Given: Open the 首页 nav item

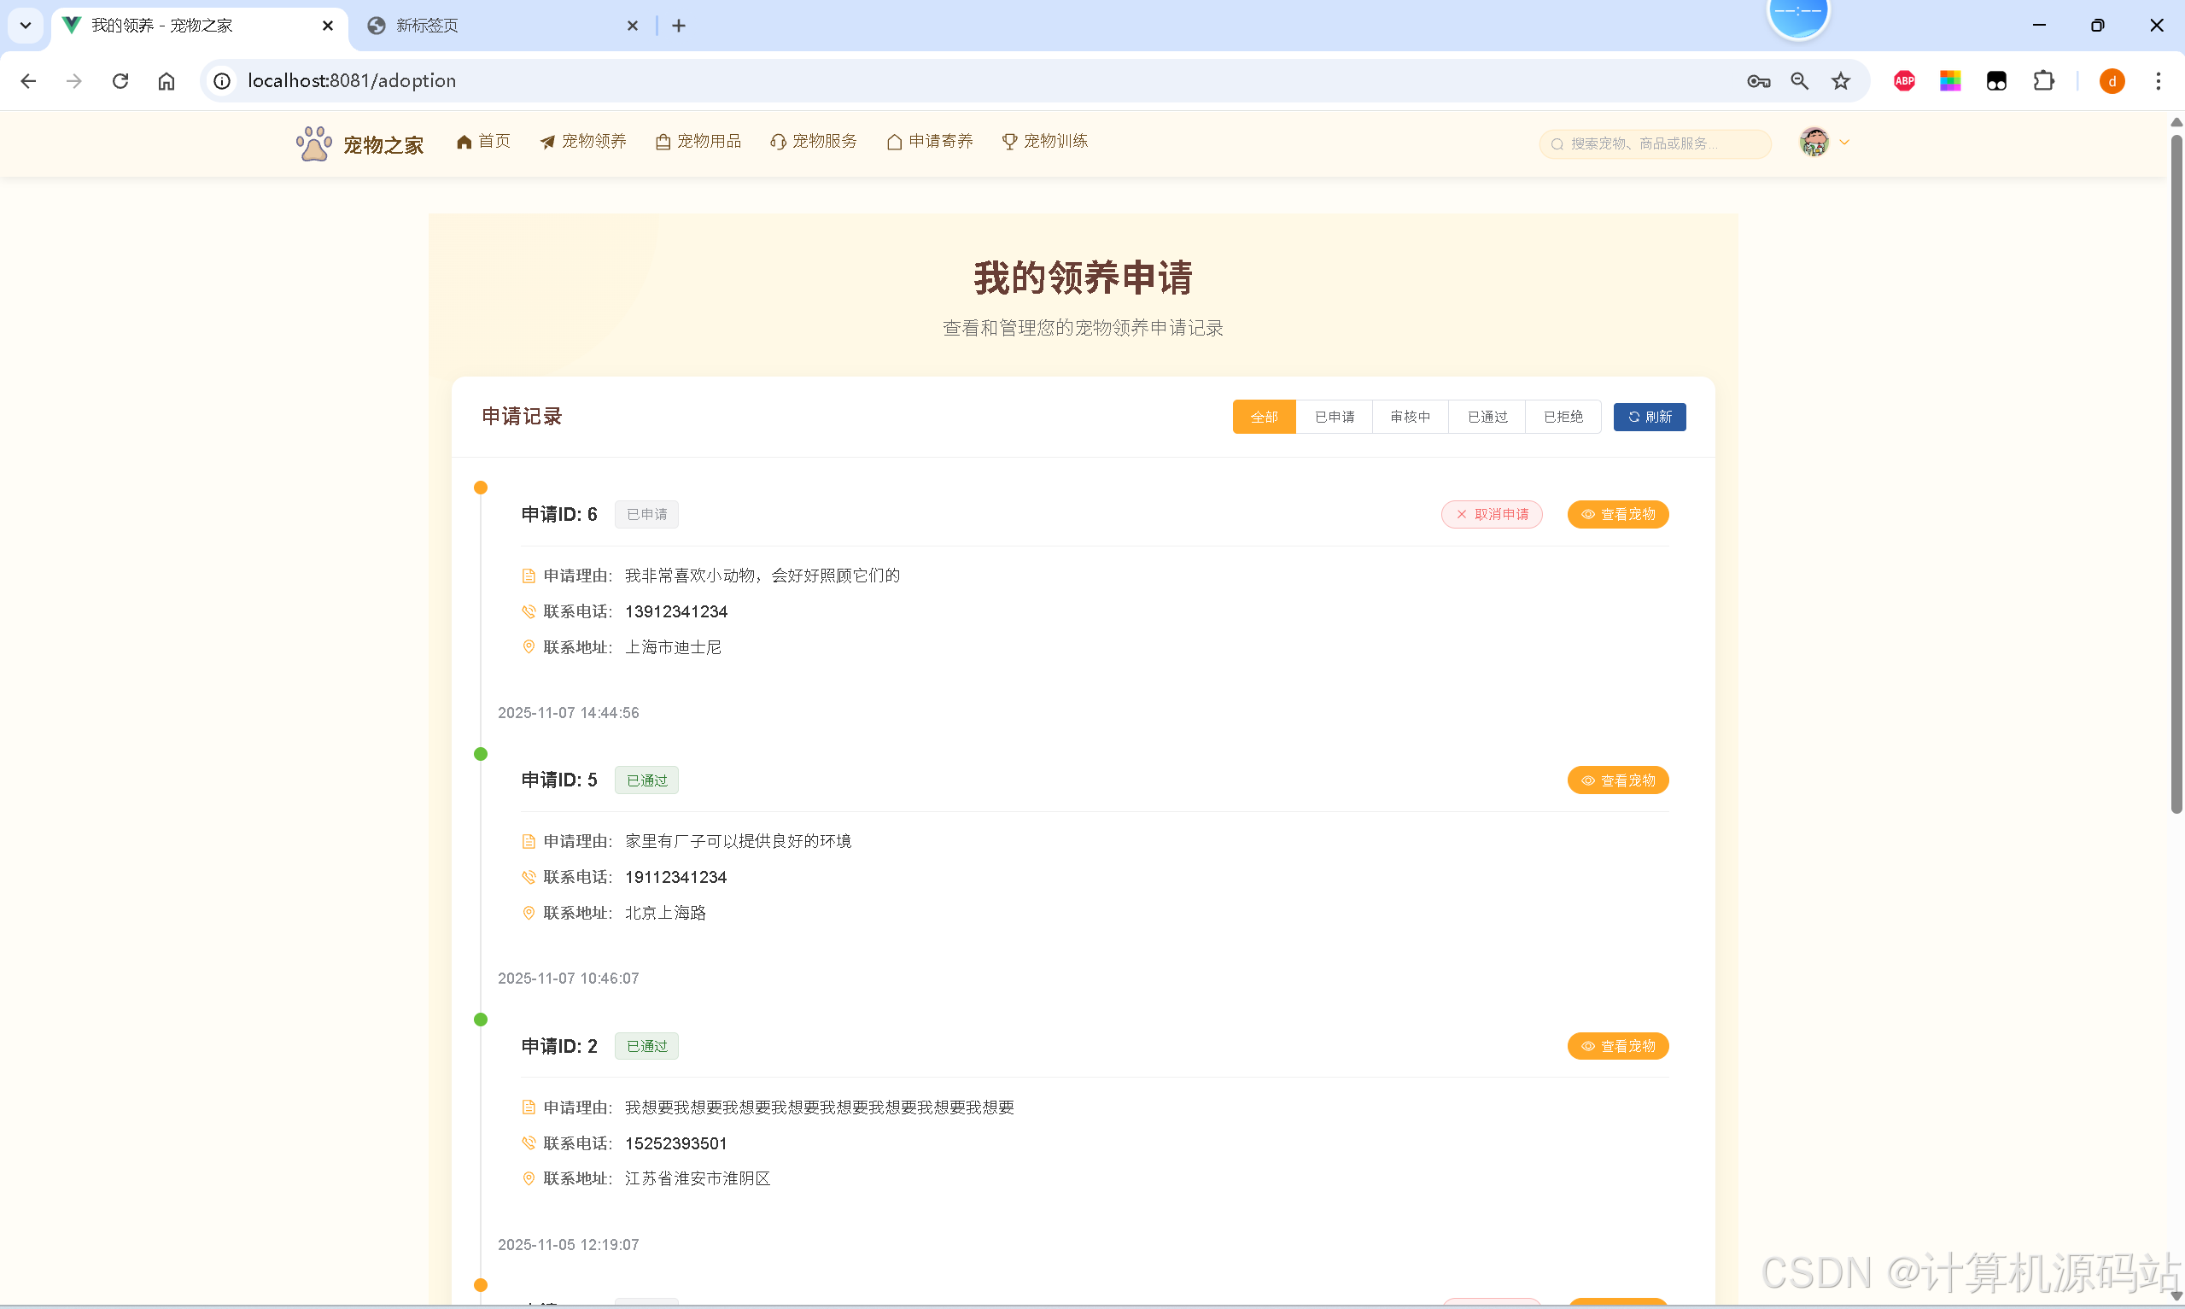Looking at the screenshot, I should tap(483, 141).
